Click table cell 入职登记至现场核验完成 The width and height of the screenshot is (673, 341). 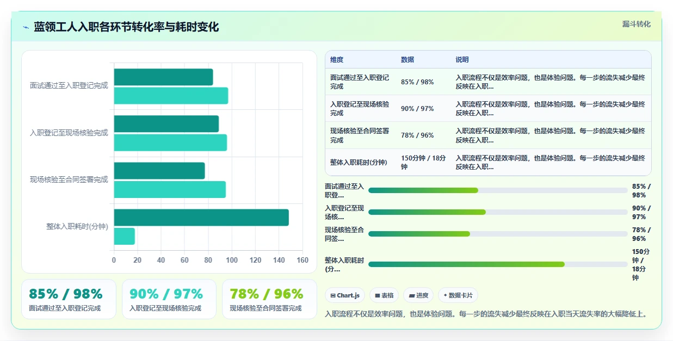[x=360, y=109]
